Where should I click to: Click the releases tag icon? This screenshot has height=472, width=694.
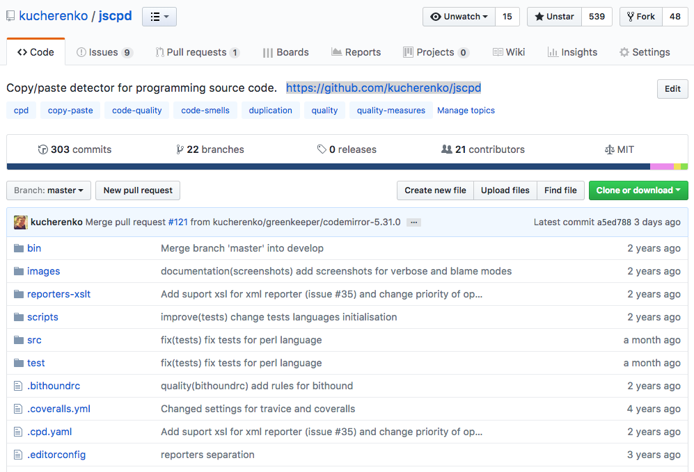322,149
